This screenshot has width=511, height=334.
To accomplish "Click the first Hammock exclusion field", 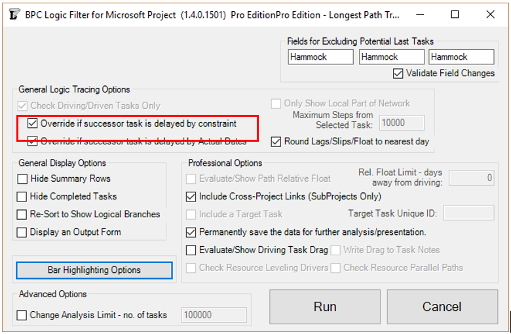I will click(320, 57).
